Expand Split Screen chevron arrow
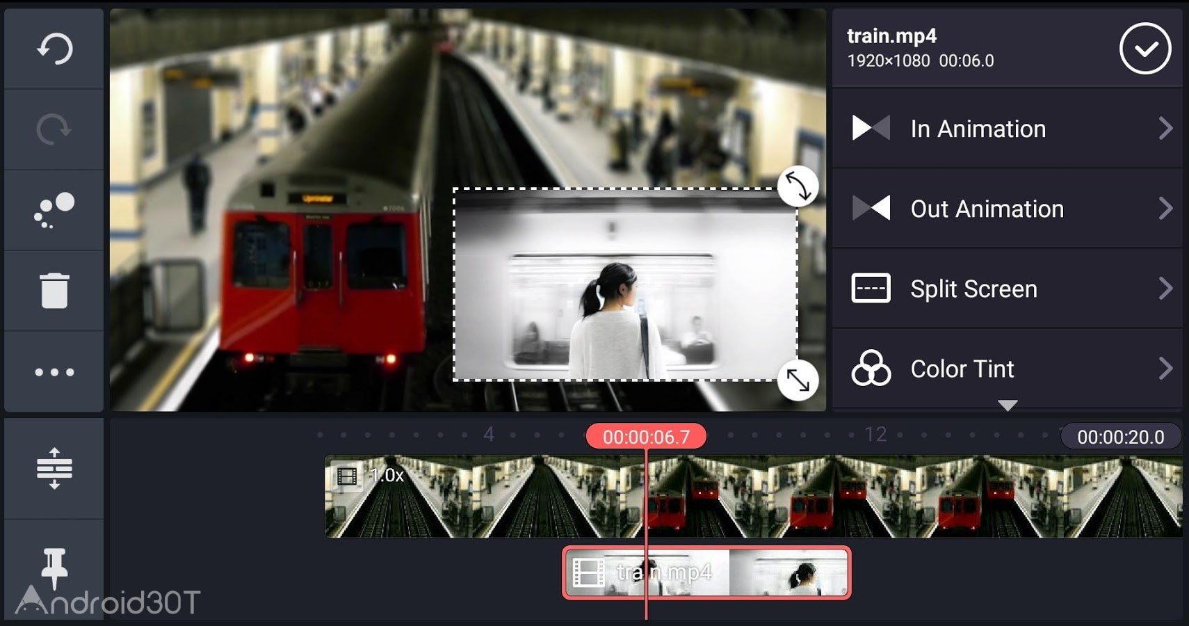Screen dimensions: 1189x626 point(1165,288)
